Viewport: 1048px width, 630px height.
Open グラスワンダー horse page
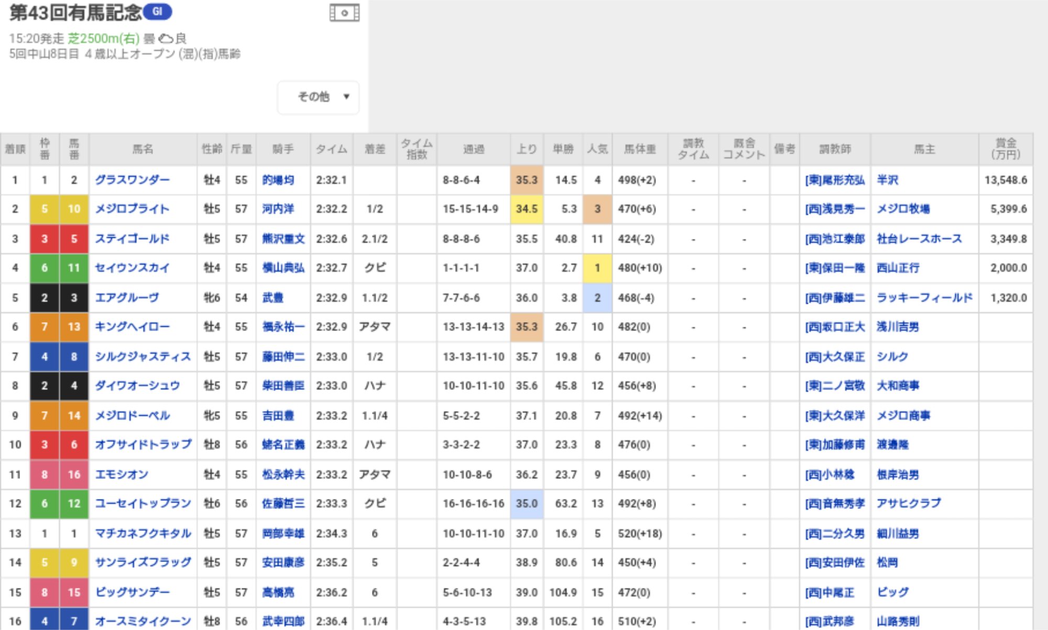pyautogui.click(x=132, y=180)
